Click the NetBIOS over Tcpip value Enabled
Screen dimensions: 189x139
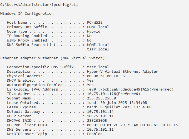pyautogui.click(x=94, y=134)
